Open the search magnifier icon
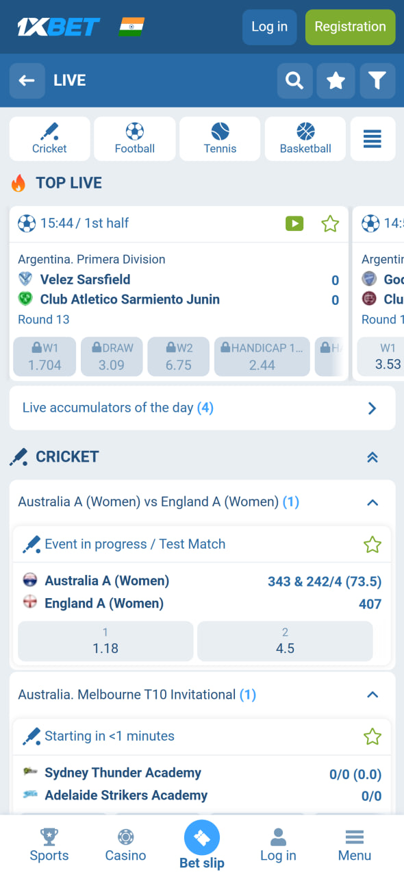 (294, 81)
